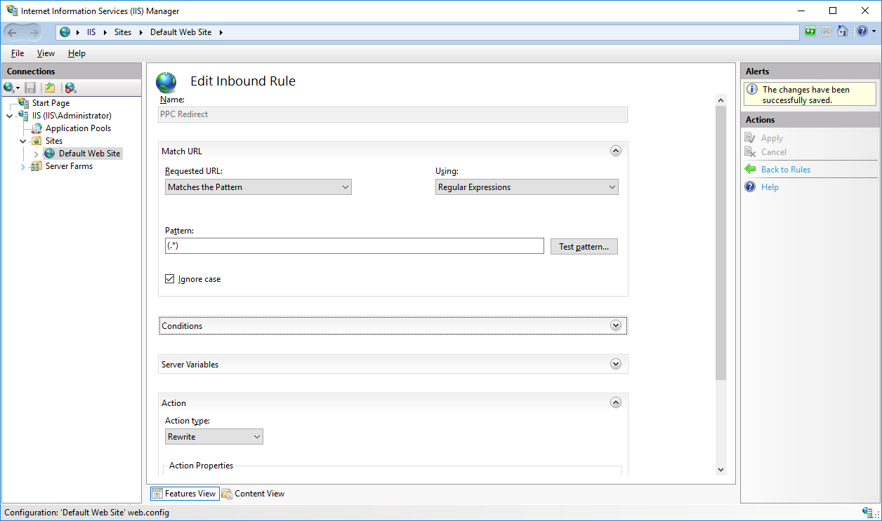Collapse the IIS server tree node
The width and height of the screenshot is (882, 521).
pos(10,116)
